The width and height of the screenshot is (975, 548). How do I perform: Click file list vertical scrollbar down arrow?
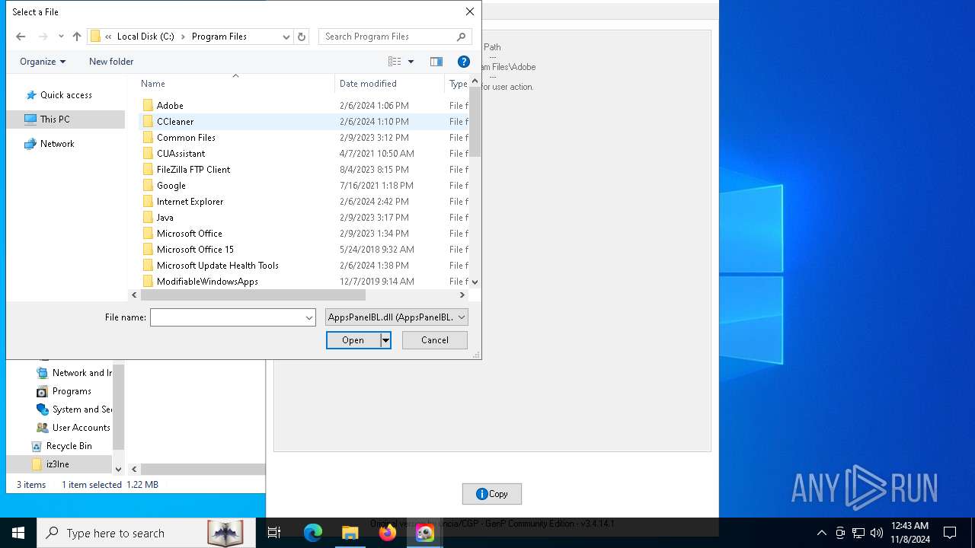475,282
